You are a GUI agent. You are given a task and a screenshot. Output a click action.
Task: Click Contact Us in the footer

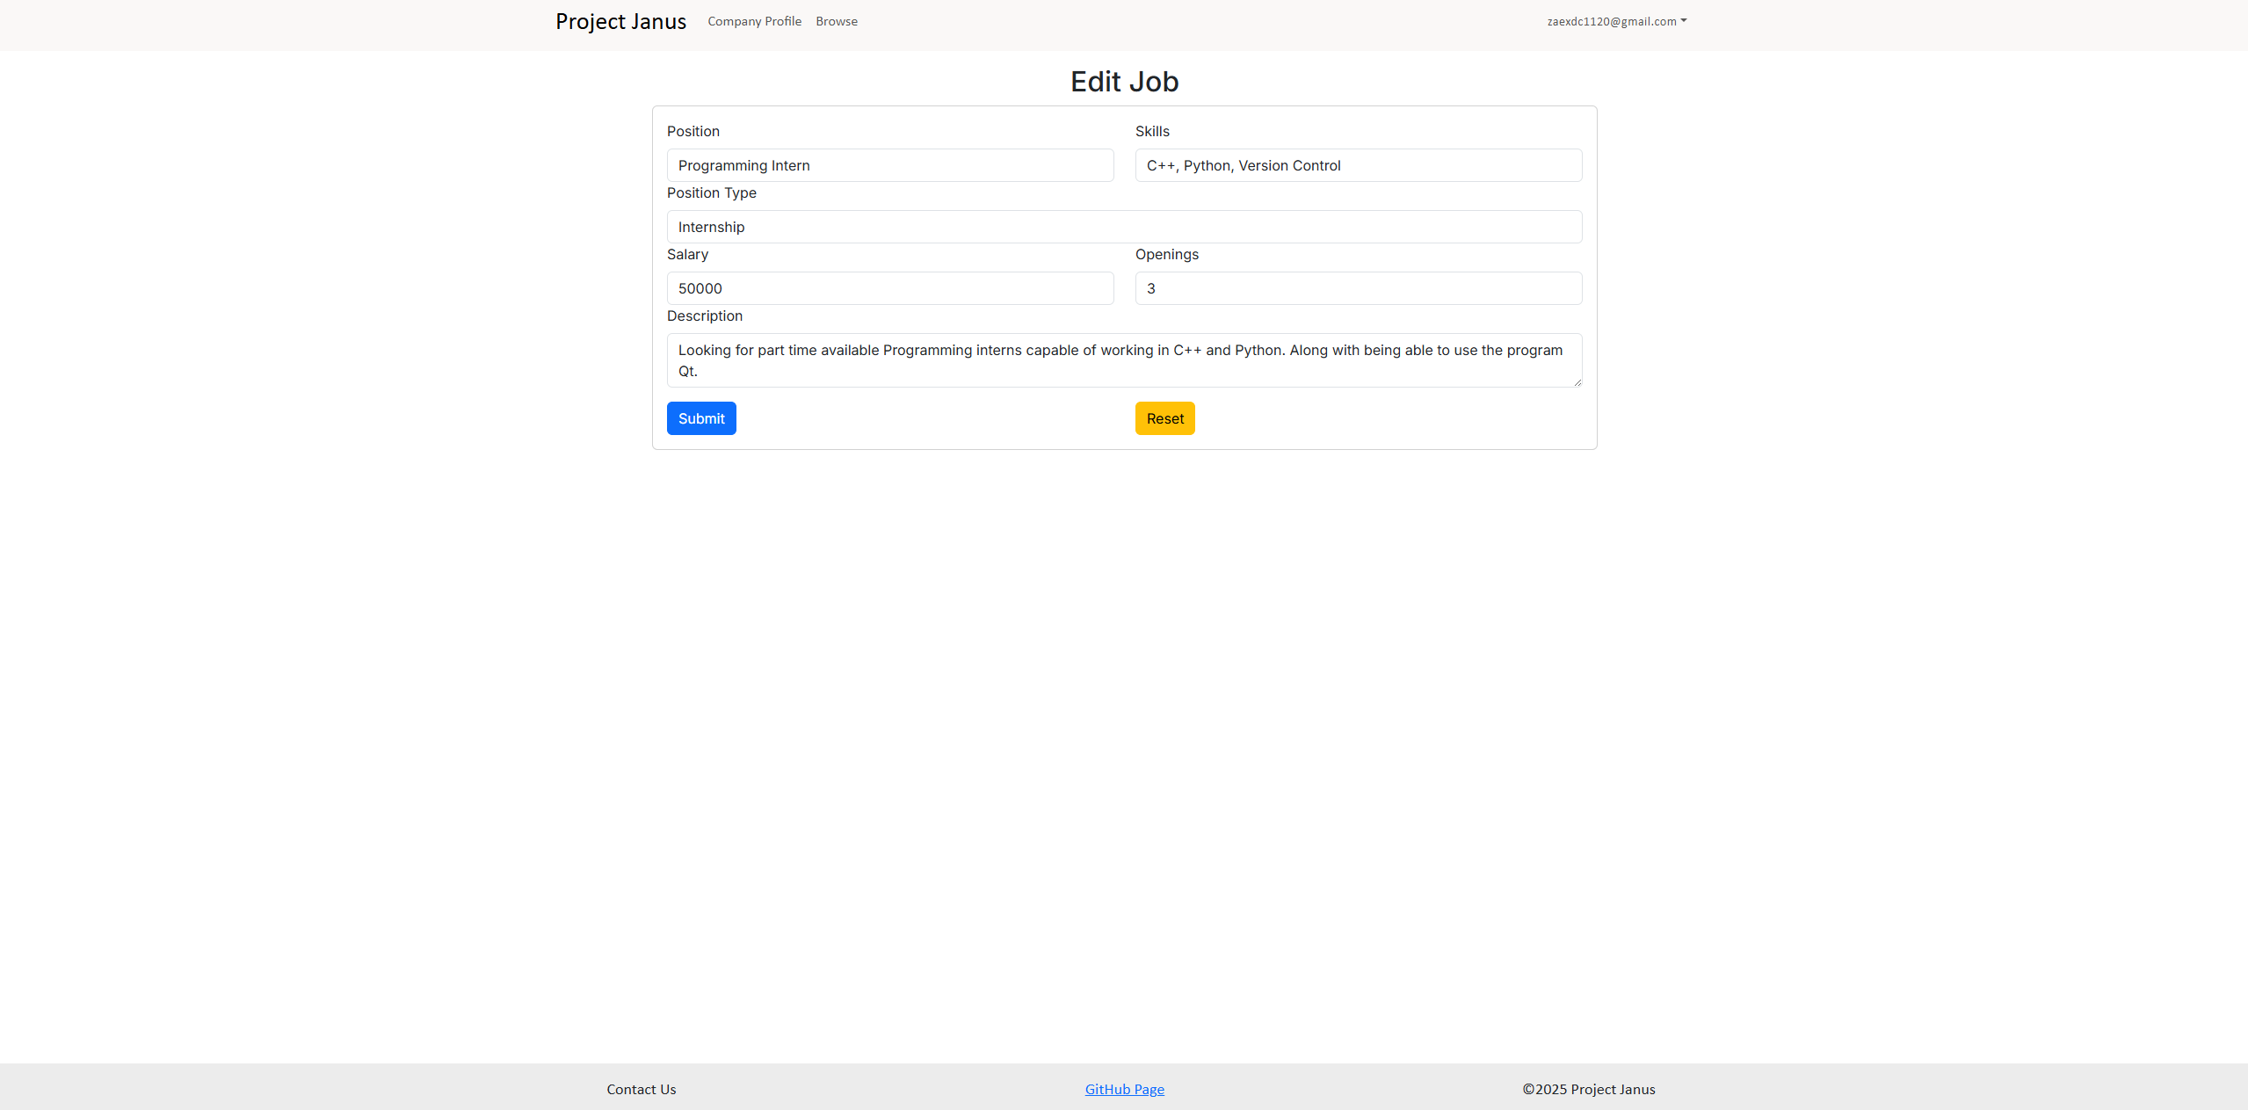(641, 1089)
